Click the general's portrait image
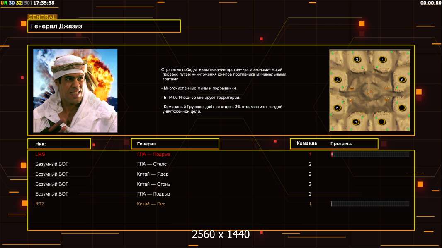442x248 pixels. click(75, 91)
